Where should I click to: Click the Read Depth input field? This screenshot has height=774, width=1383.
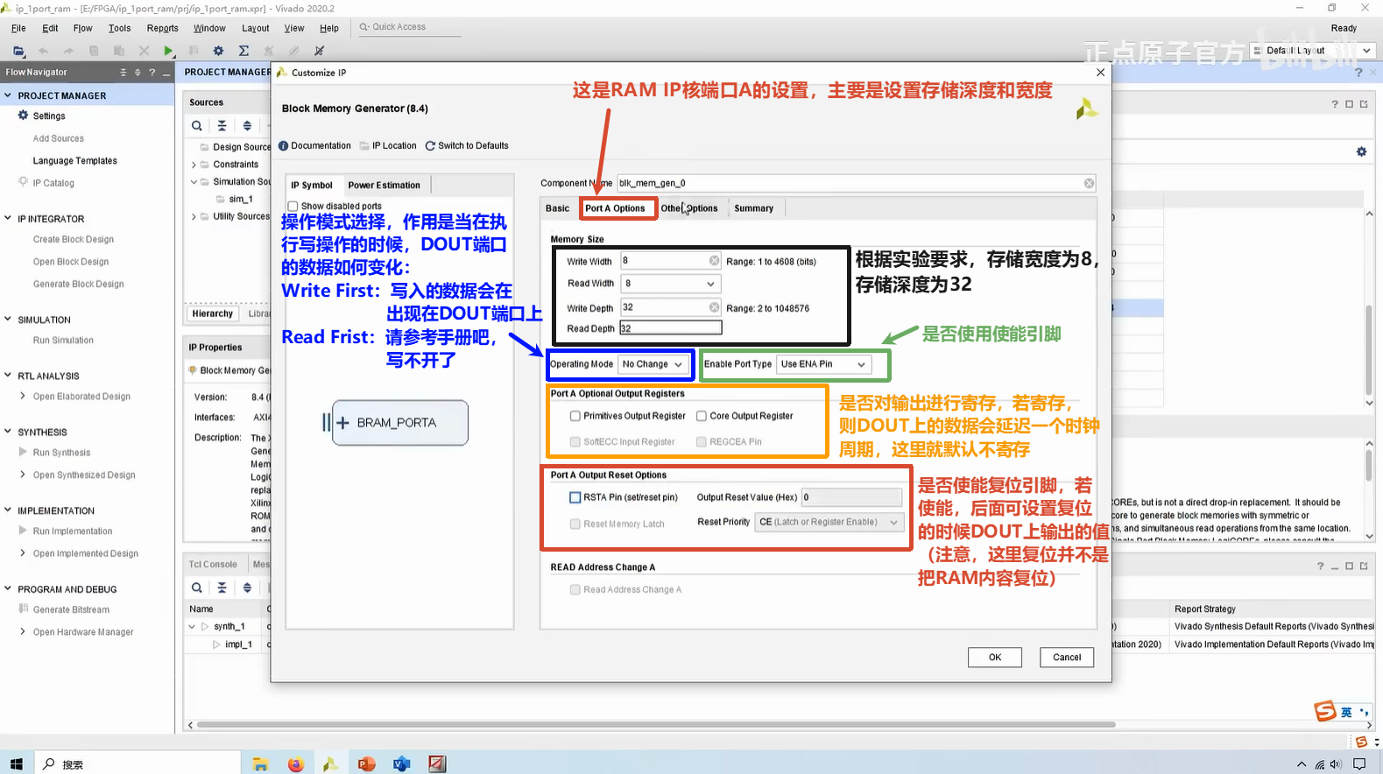click(671, 328)
